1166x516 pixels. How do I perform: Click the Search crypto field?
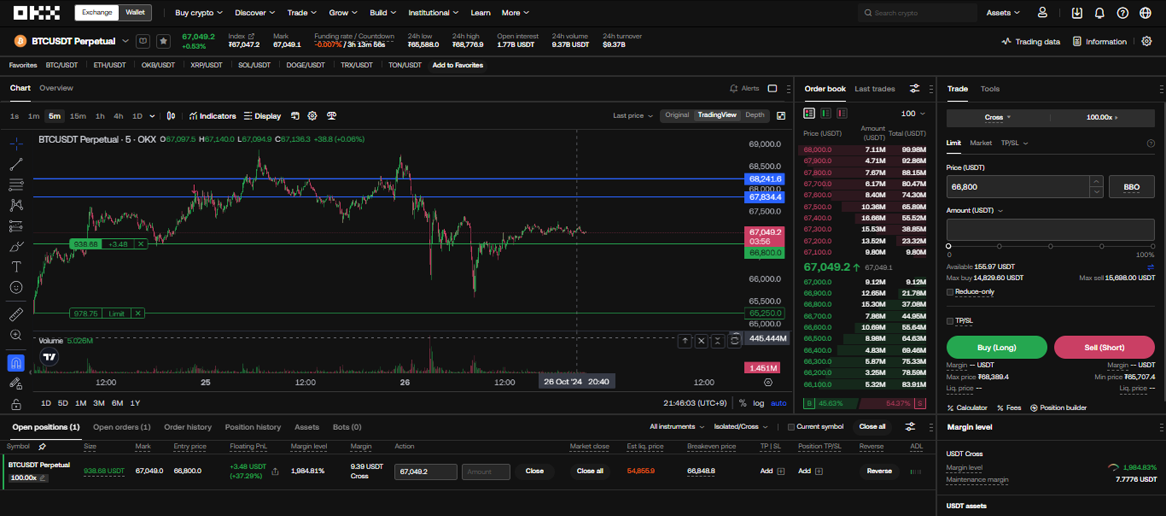[917, 13]
